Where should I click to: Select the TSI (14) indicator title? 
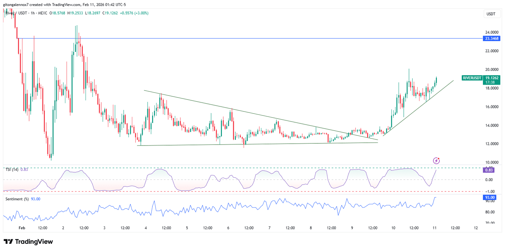12,169
